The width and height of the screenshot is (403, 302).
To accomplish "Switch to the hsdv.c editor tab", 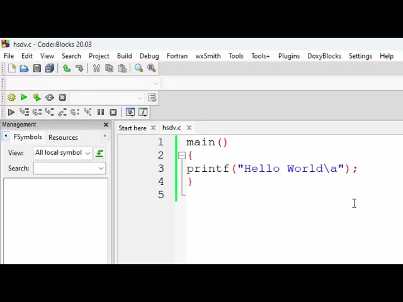I will click(172, 128).
